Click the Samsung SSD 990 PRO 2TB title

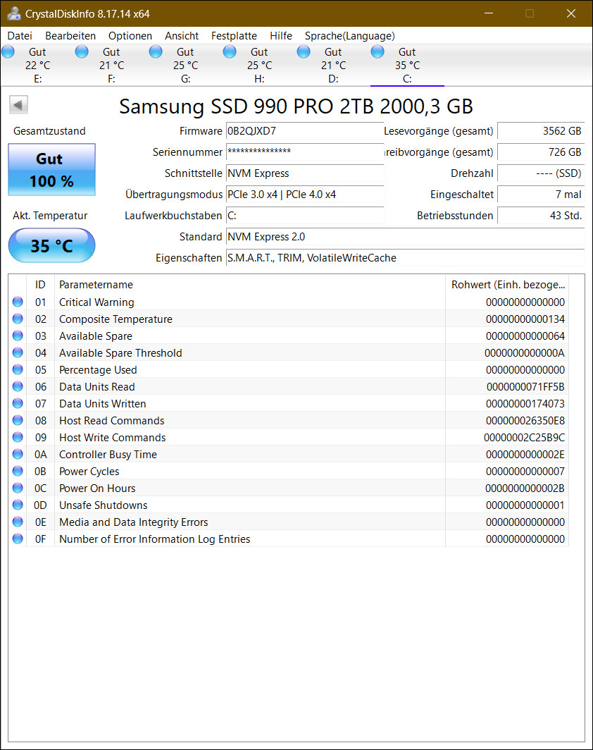296,106
